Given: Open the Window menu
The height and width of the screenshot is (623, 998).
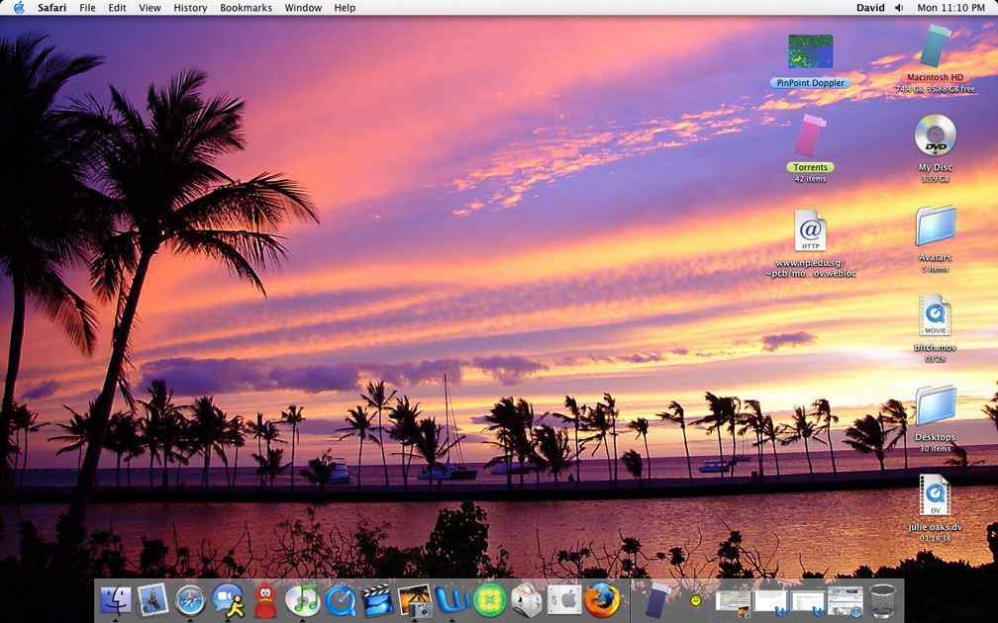Looking at the screenshot, I should (x=303, y=8).
